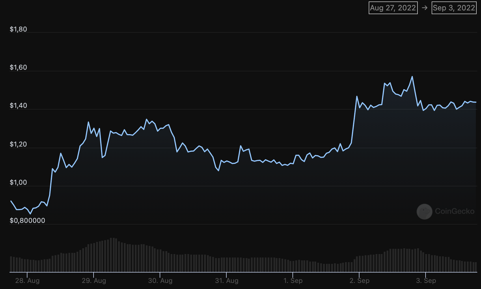This screenshot has width=481, height=289.
Task: Open the Sep 3, 2022 end date field
Action: [454, 8]
